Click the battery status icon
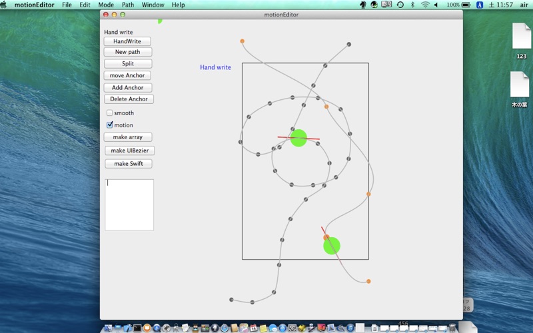Viewport: 533px width, 333px height. [x=466, y=5]
